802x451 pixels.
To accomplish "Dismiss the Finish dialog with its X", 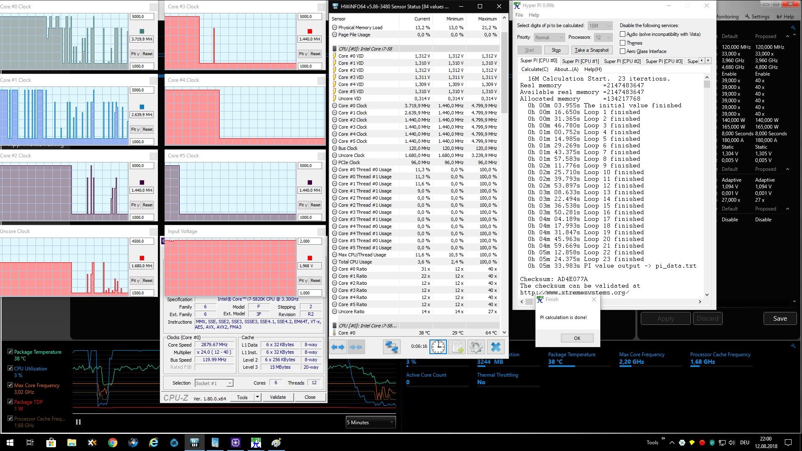I will (594, 299).
